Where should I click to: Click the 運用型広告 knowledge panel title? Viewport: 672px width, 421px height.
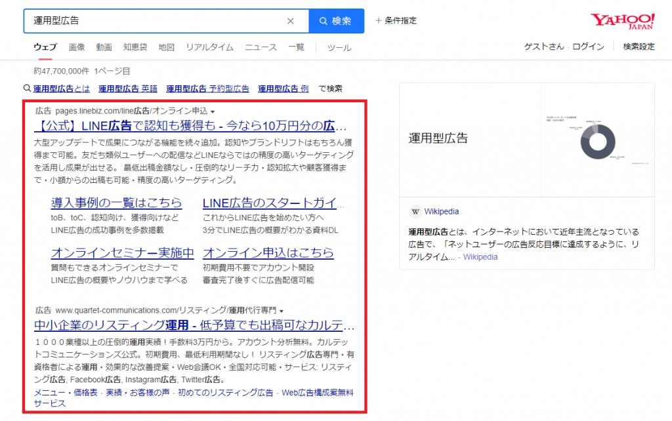[438, 138]
